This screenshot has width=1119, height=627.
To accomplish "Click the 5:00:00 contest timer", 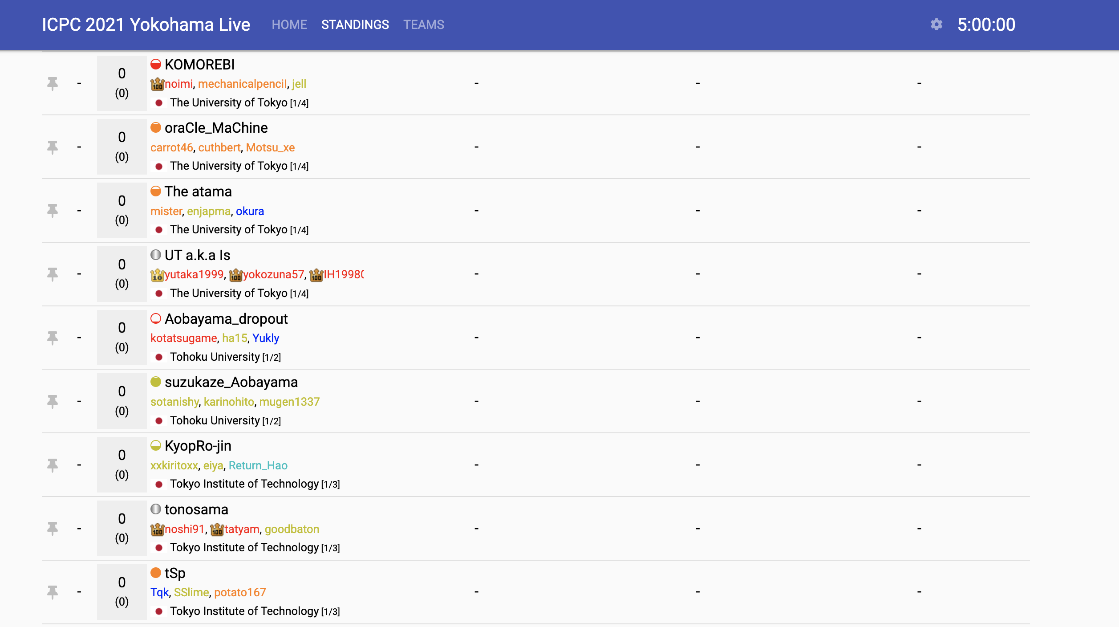I will pos(986,24).
